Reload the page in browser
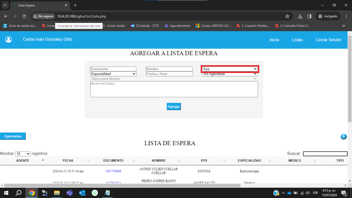This screenshot has width=352, height=198. [24, 16]
